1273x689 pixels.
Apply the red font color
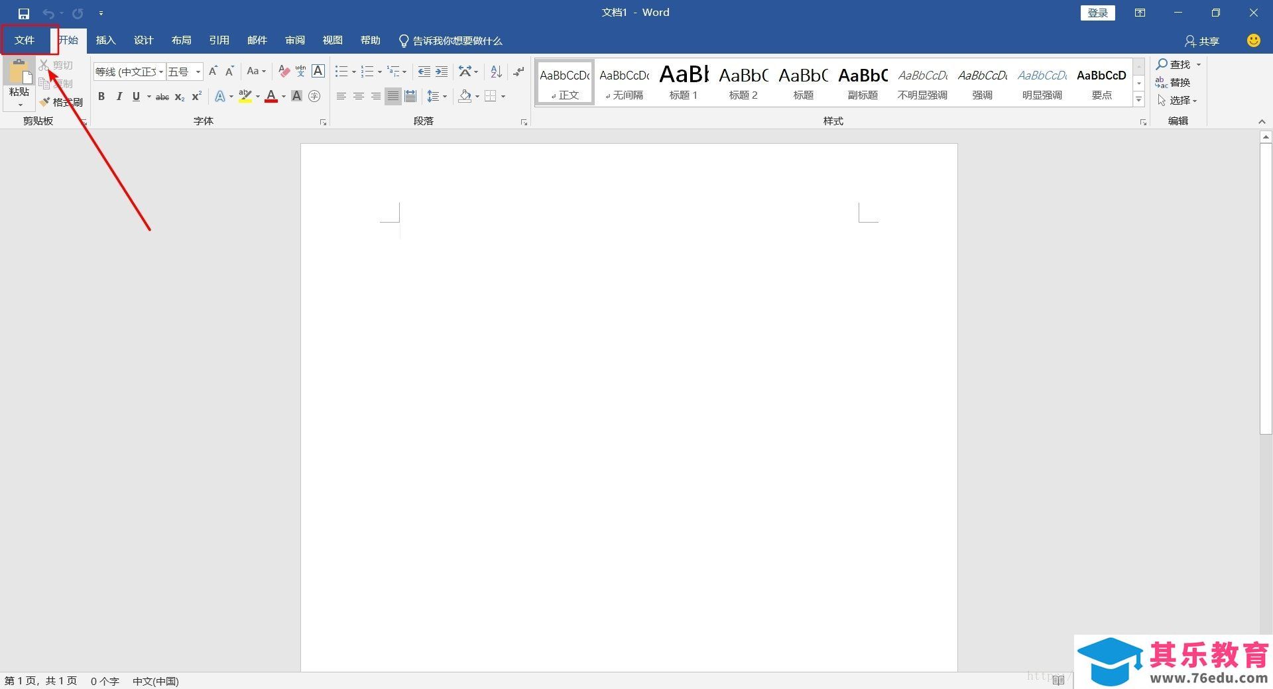pyautogui.click(x=271, y=97)
